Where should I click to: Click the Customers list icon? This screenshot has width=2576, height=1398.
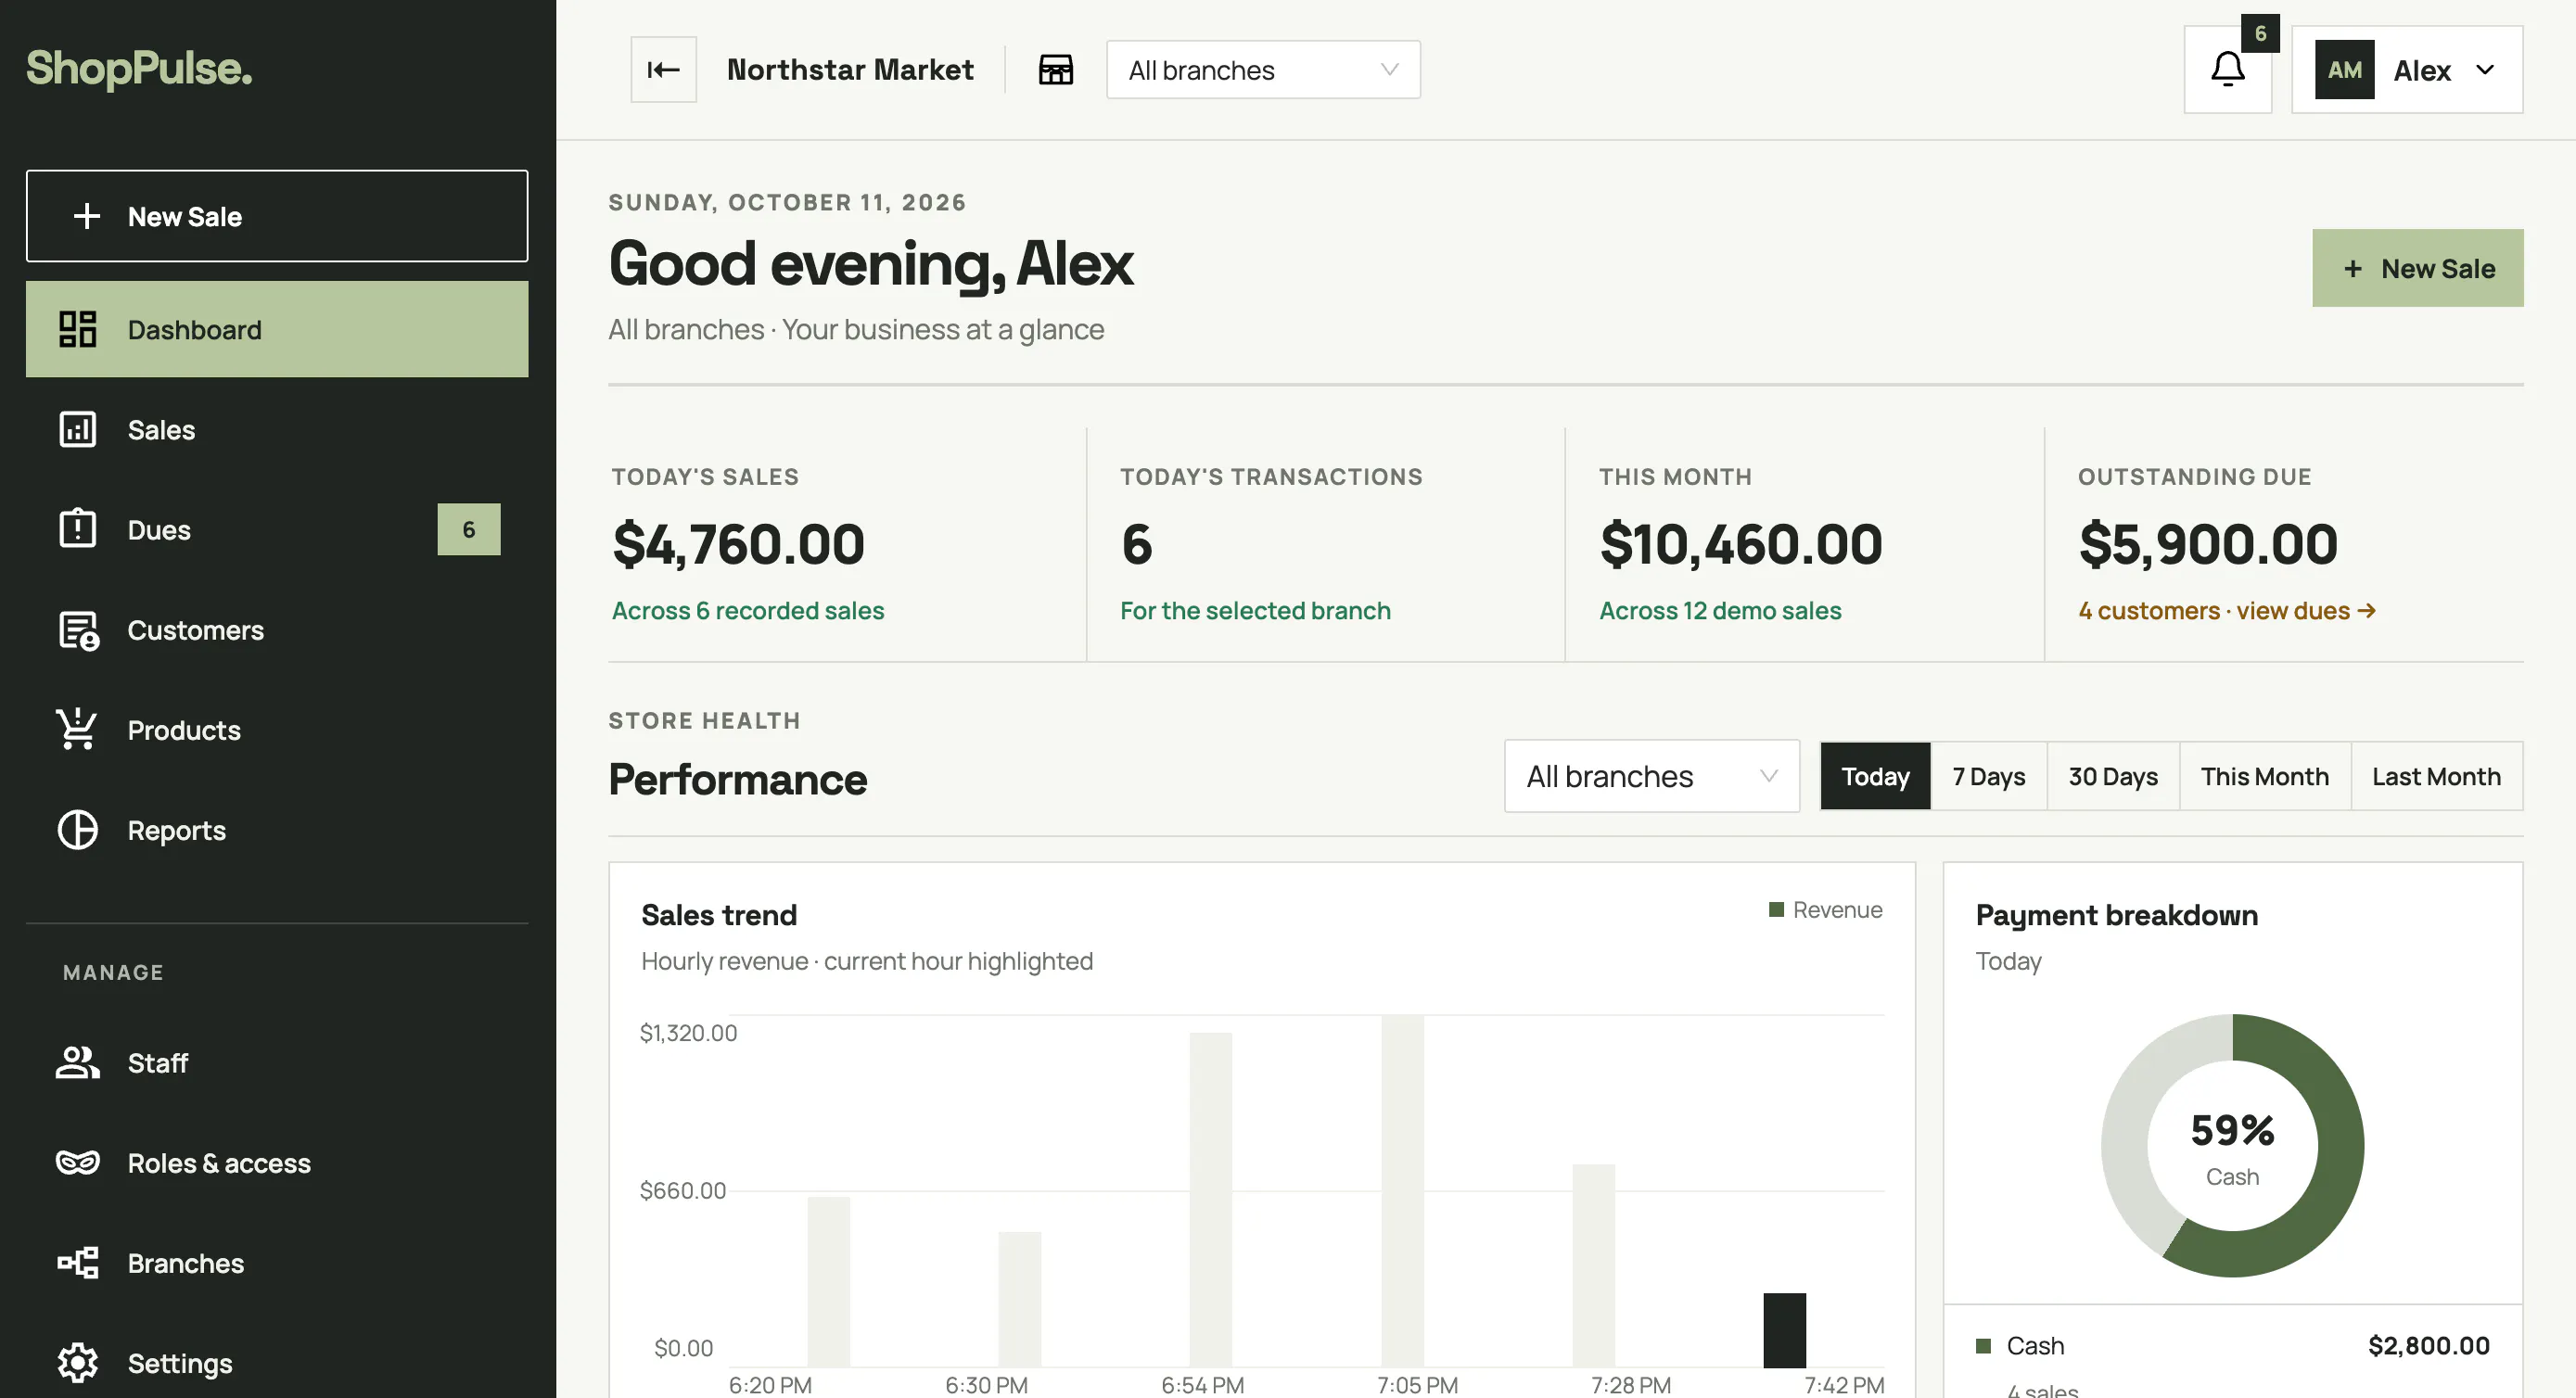[78, 630]
